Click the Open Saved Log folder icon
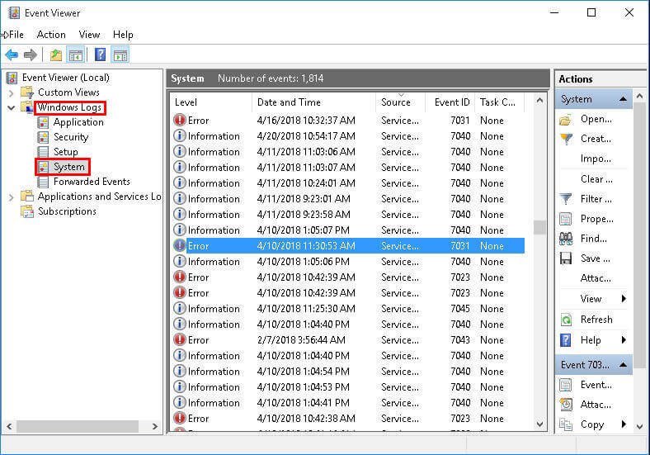 566,119
